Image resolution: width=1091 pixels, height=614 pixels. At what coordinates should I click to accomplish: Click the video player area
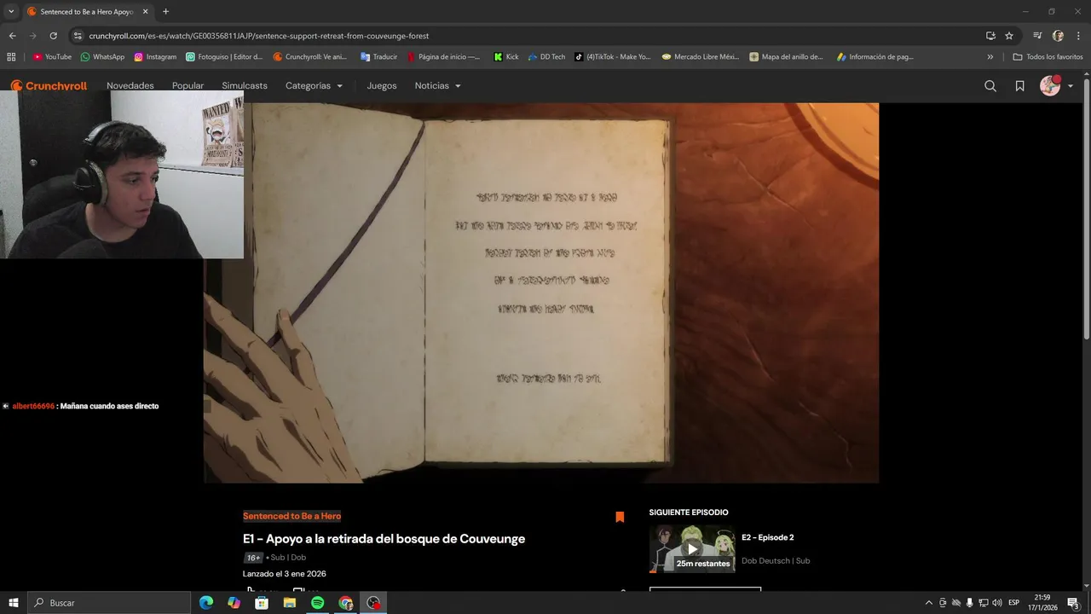pos(540,293)
